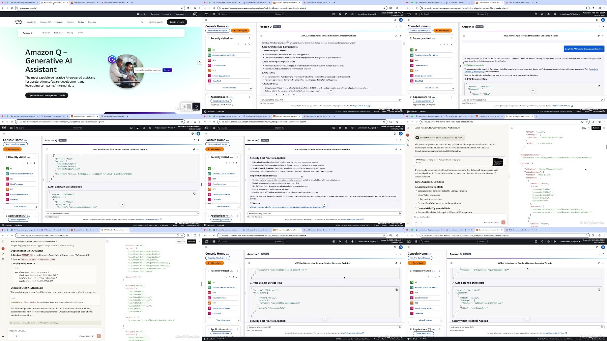Expand the English language dropdown on aws.amazon.com page
The image size is (607, 341).
pos(142,14)
